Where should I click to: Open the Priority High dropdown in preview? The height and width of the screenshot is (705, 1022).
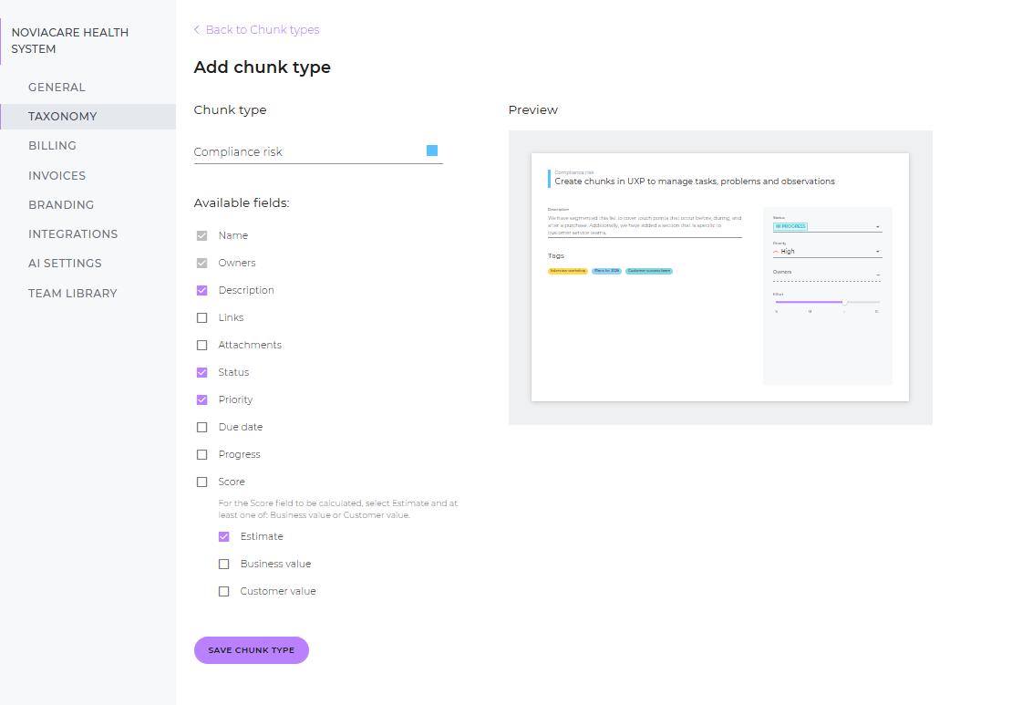coord(827,251)
